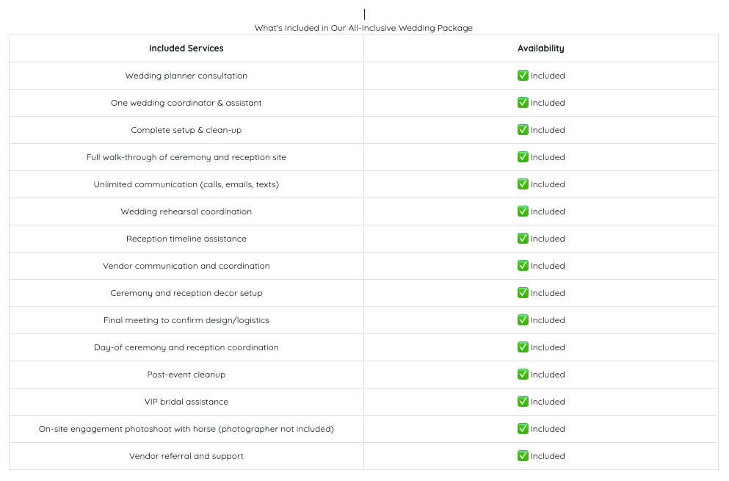Click the On-site engagement photoshoot with horse text
Image resolution: width=729 pixels, height=481 pixels.
pyautogui.click(x=186, y=429)
